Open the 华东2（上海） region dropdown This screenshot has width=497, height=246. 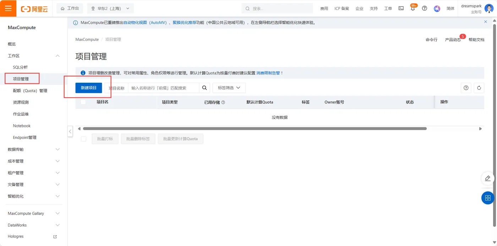pyautogui.click(x=110, y=8)
